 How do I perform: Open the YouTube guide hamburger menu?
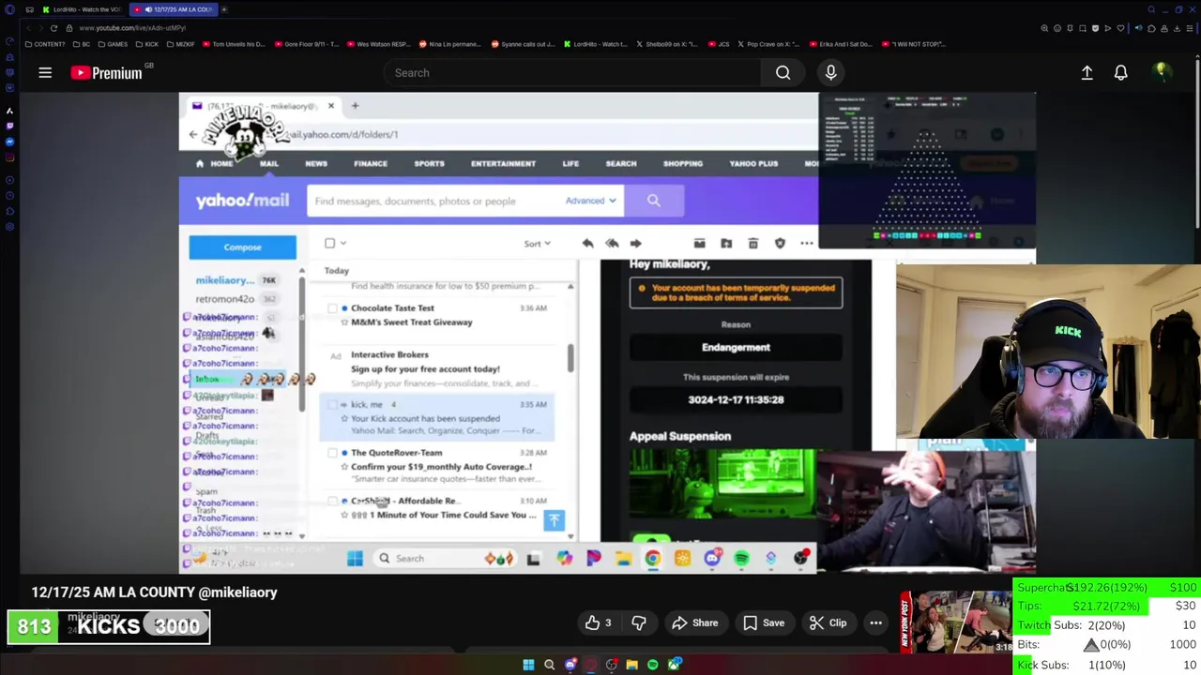pyautogui.click(x=45, y=72)
